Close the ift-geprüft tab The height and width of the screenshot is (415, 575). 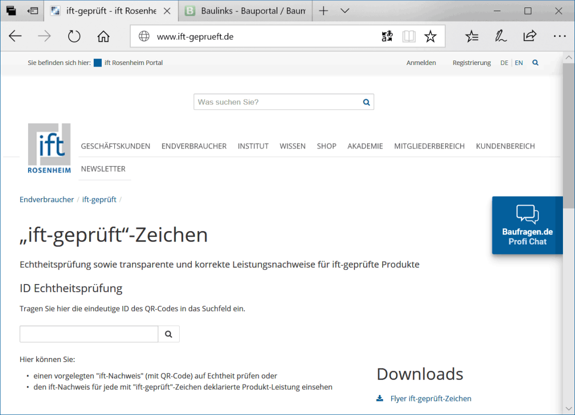click(167, 11)
